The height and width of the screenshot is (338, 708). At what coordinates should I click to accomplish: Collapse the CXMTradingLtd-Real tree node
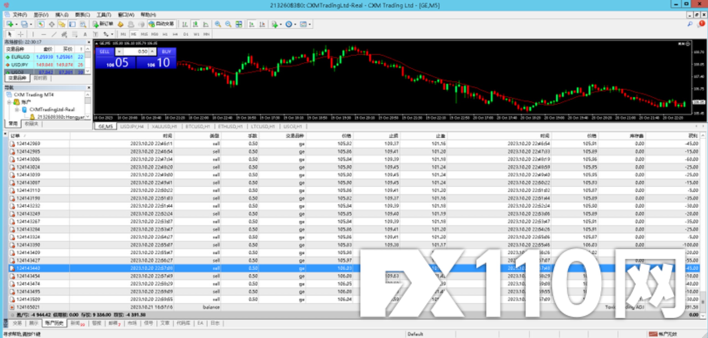click(17, 110)
